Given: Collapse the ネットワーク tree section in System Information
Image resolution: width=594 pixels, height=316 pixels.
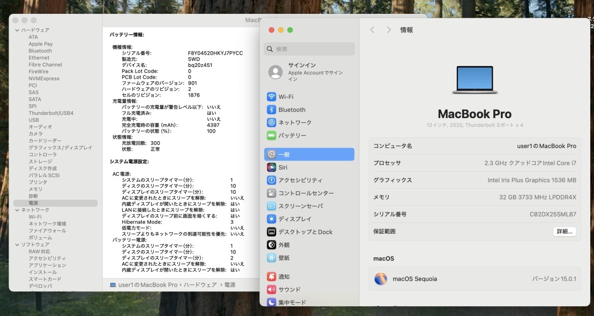Looking at the screenshot, I should (x=17, y=210).
